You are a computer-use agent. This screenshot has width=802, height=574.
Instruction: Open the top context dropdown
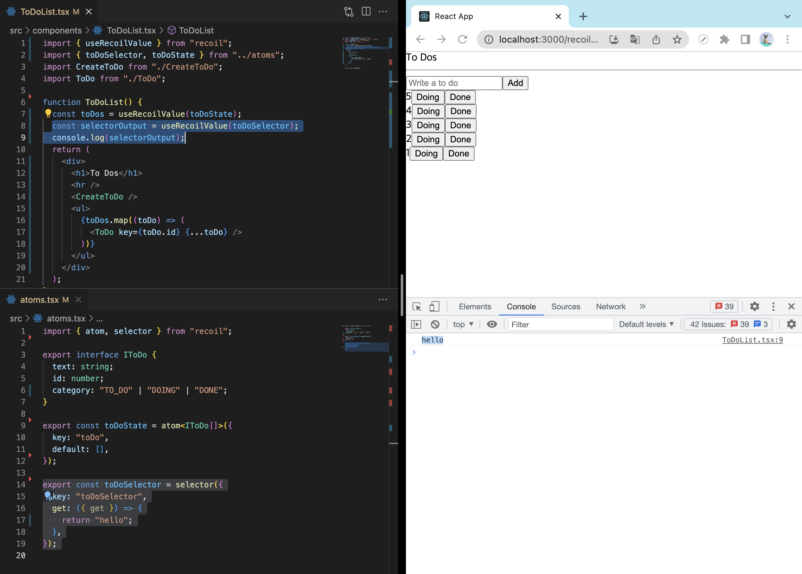462,324
